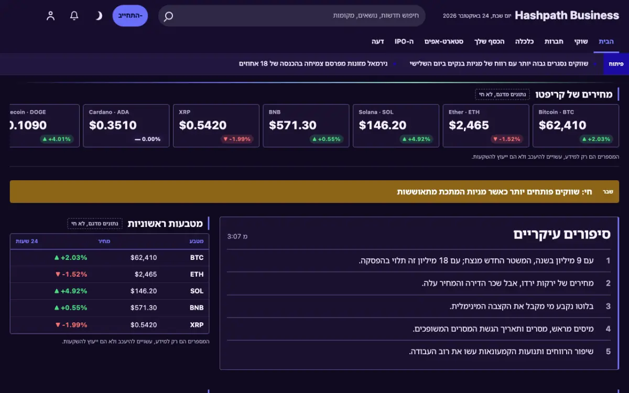This screenshot has height=393, width=629.
Task: Click $571.30 price in table
Action: click(x=144, y=308)
